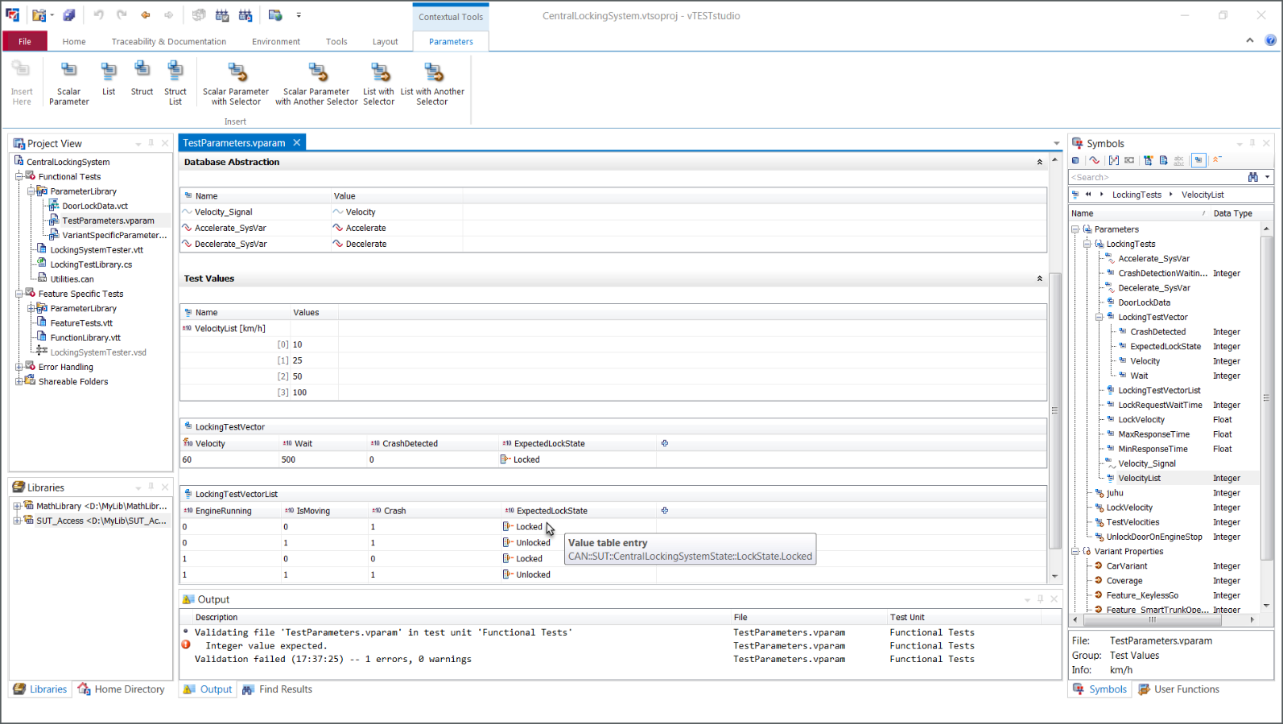The image size is (1283, 724).
Task: Expand the Shareable Folders tree node
Action: click(x=19, y=381)
